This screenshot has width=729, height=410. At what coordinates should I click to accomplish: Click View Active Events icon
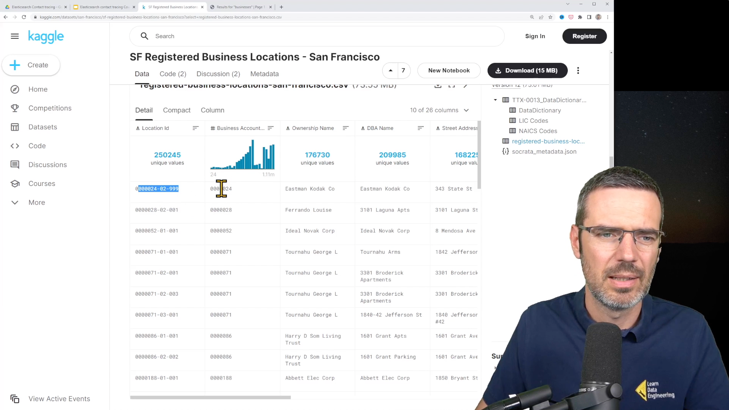click(15, 399)
